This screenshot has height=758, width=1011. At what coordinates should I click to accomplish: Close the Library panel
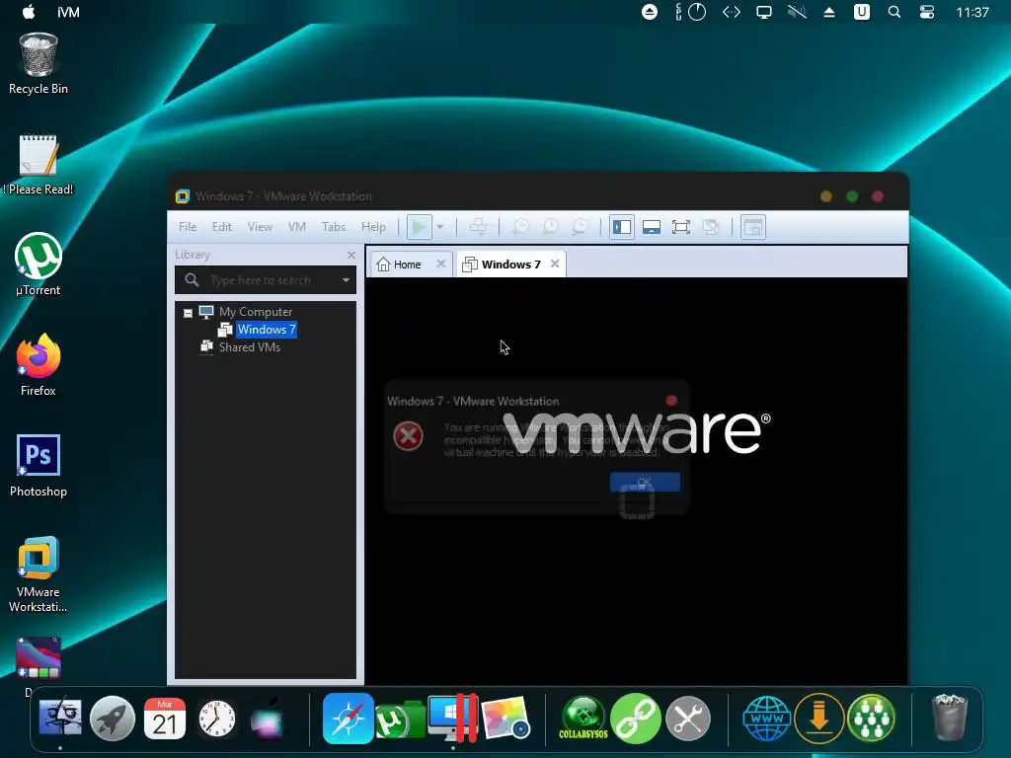click(x=351, y=256)
